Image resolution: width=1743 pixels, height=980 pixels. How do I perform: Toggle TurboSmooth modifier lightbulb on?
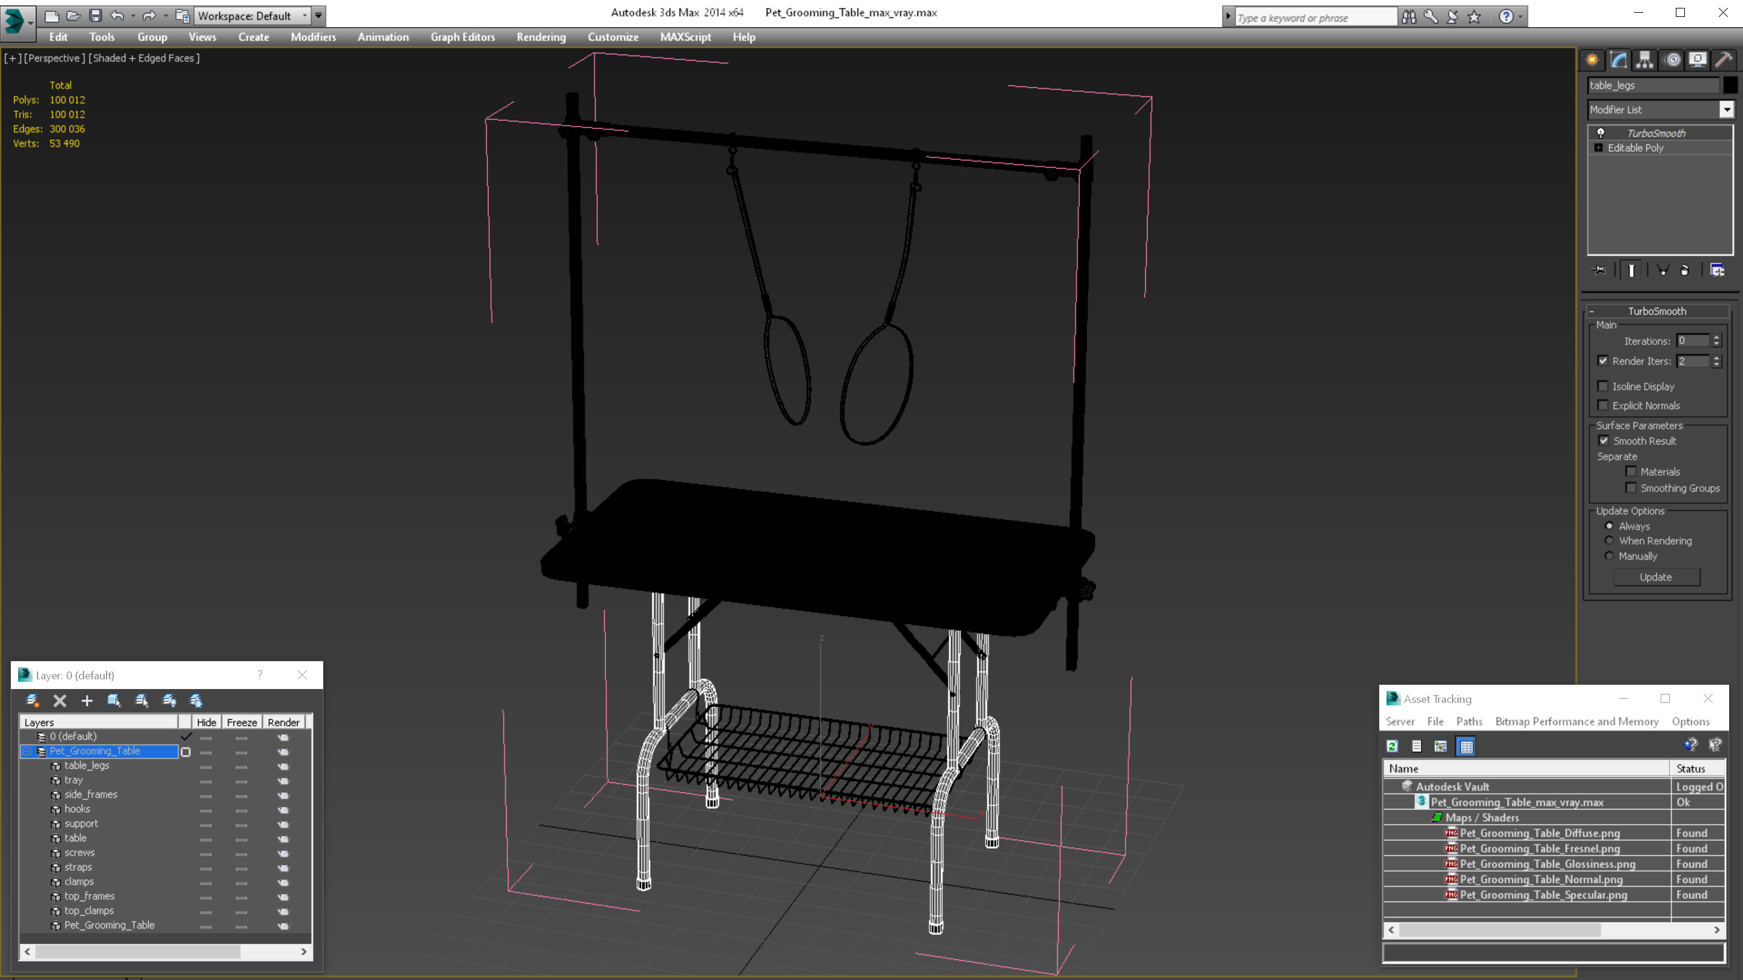(1600, 132)
